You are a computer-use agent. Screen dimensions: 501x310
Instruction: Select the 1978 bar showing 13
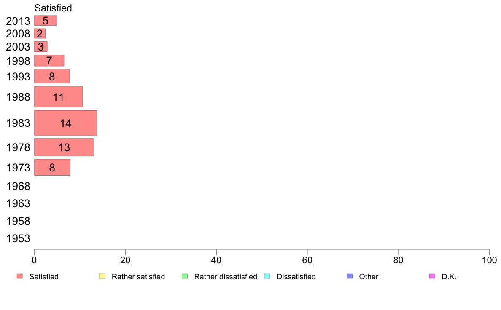point(64,147)
